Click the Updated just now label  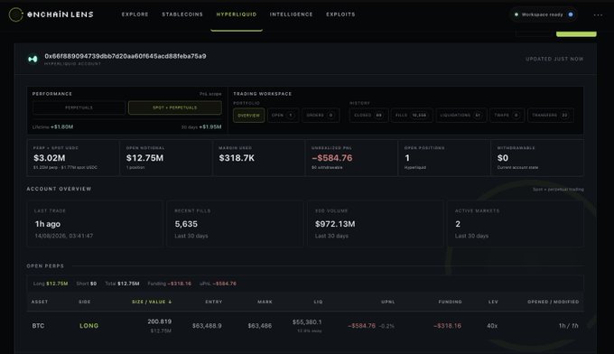(554, 59)
